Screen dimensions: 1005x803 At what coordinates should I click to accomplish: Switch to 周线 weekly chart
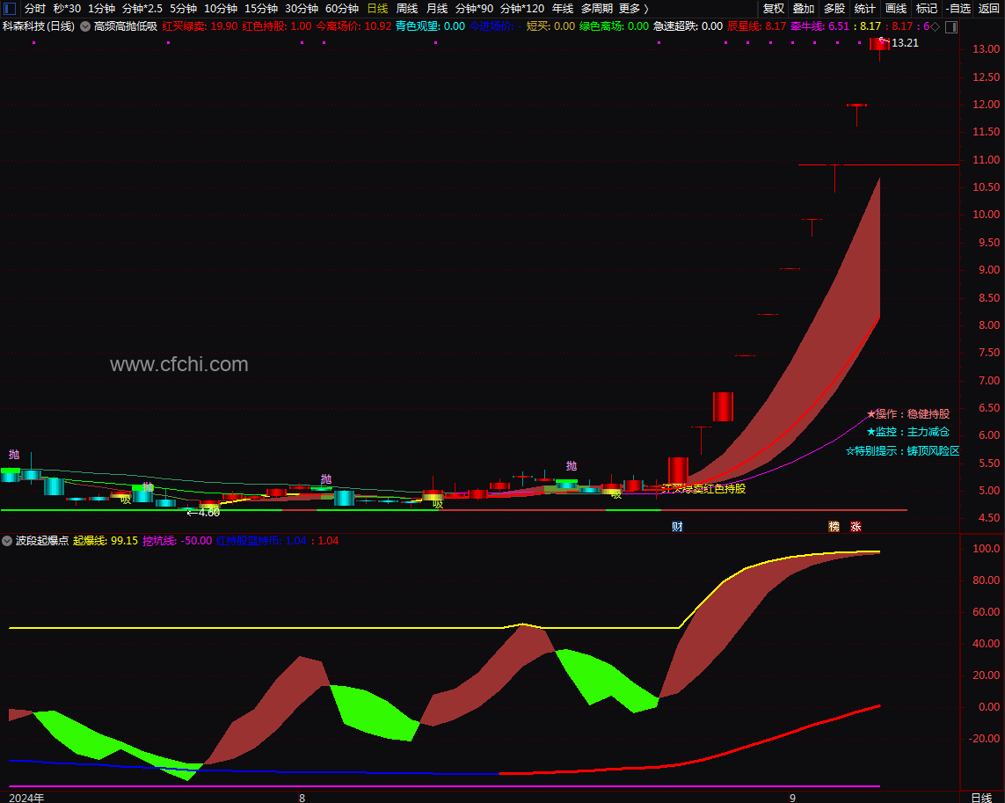pyautogui.click(x=407, y=8)
